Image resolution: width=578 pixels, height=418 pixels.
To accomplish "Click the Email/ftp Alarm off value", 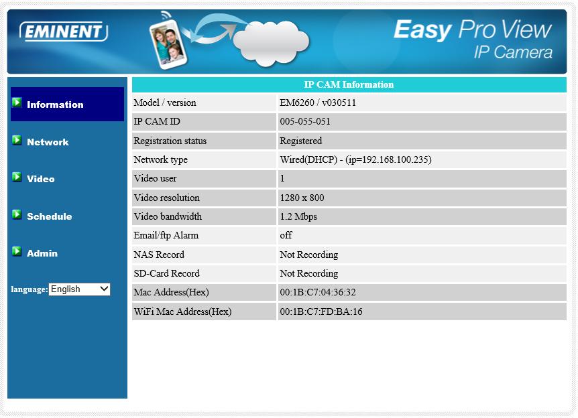I will point(286,235).
